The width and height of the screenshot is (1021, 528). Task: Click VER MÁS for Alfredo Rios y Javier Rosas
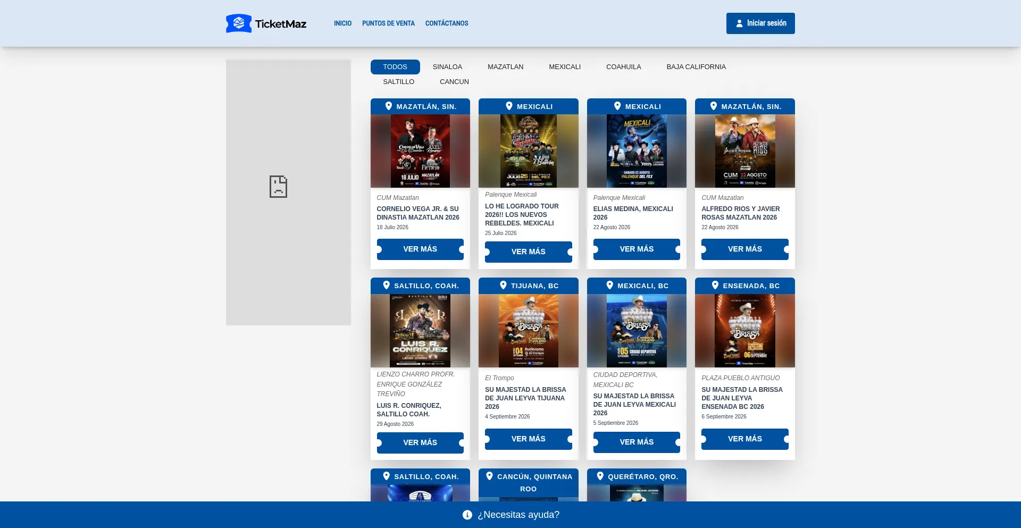tap(745, 249)
